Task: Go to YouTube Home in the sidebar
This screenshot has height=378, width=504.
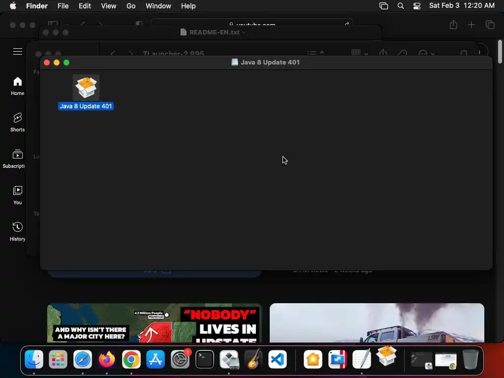Action: (x=17, y=86)
